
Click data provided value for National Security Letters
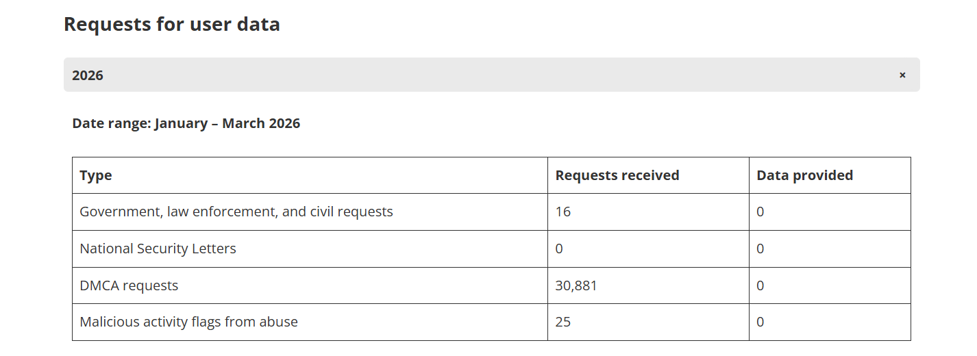pos(760,249)
